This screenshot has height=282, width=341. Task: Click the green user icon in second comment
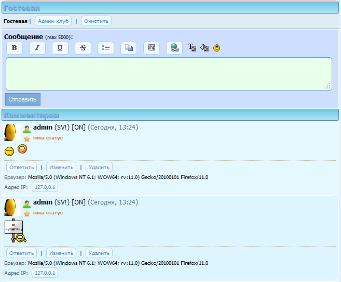27,204
